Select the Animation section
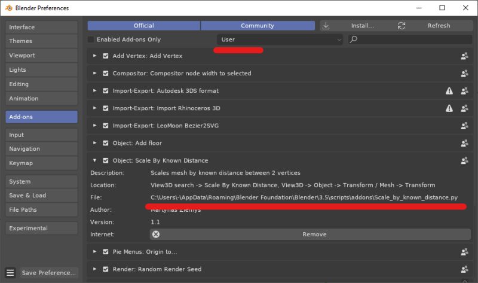The height and width of the screenshot is (283, 478). pos(41,98)
